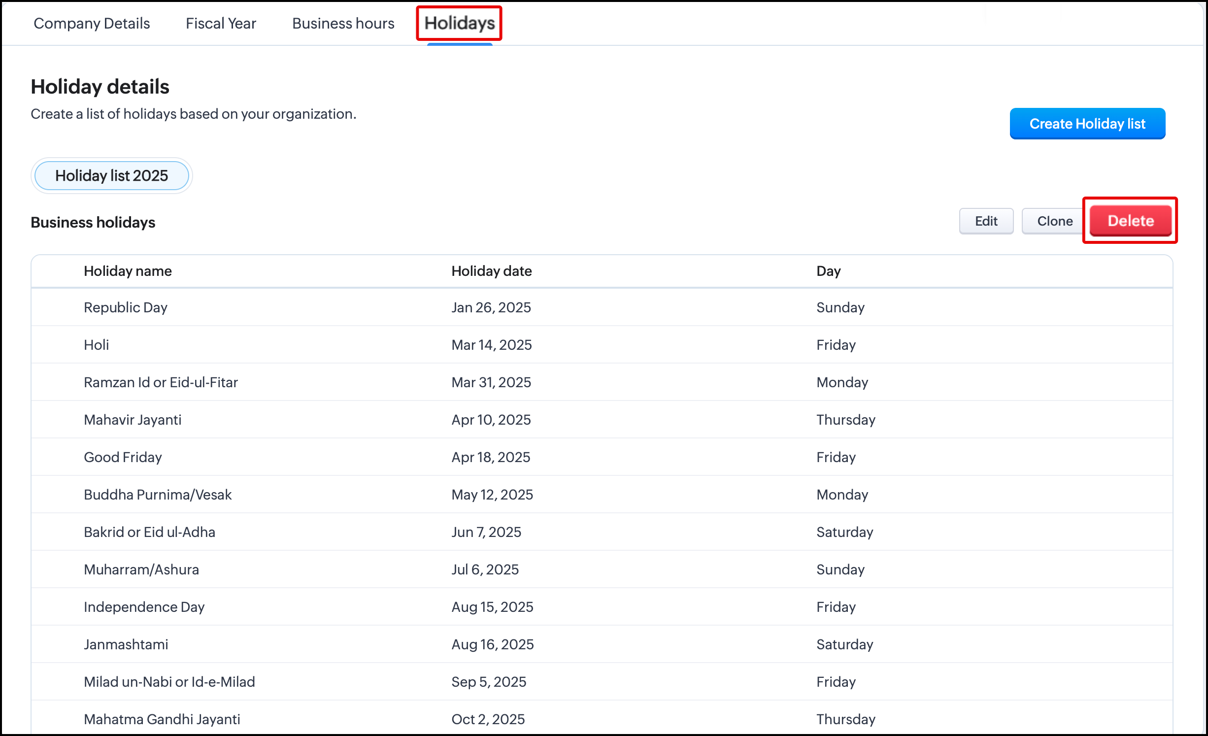Select the Holidays tab
The width and height of the screenshot is (1208, 736).
[x=459, y=23]
